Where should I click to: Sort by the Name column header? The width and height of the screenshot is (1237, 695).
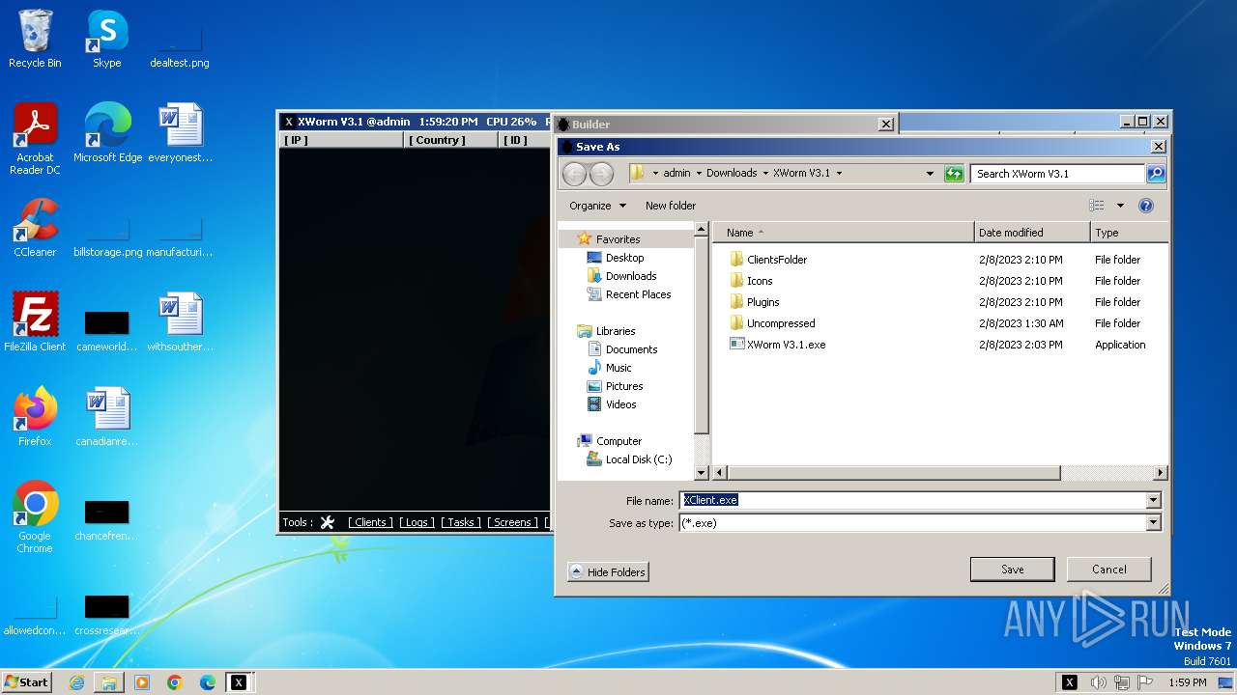844,233
